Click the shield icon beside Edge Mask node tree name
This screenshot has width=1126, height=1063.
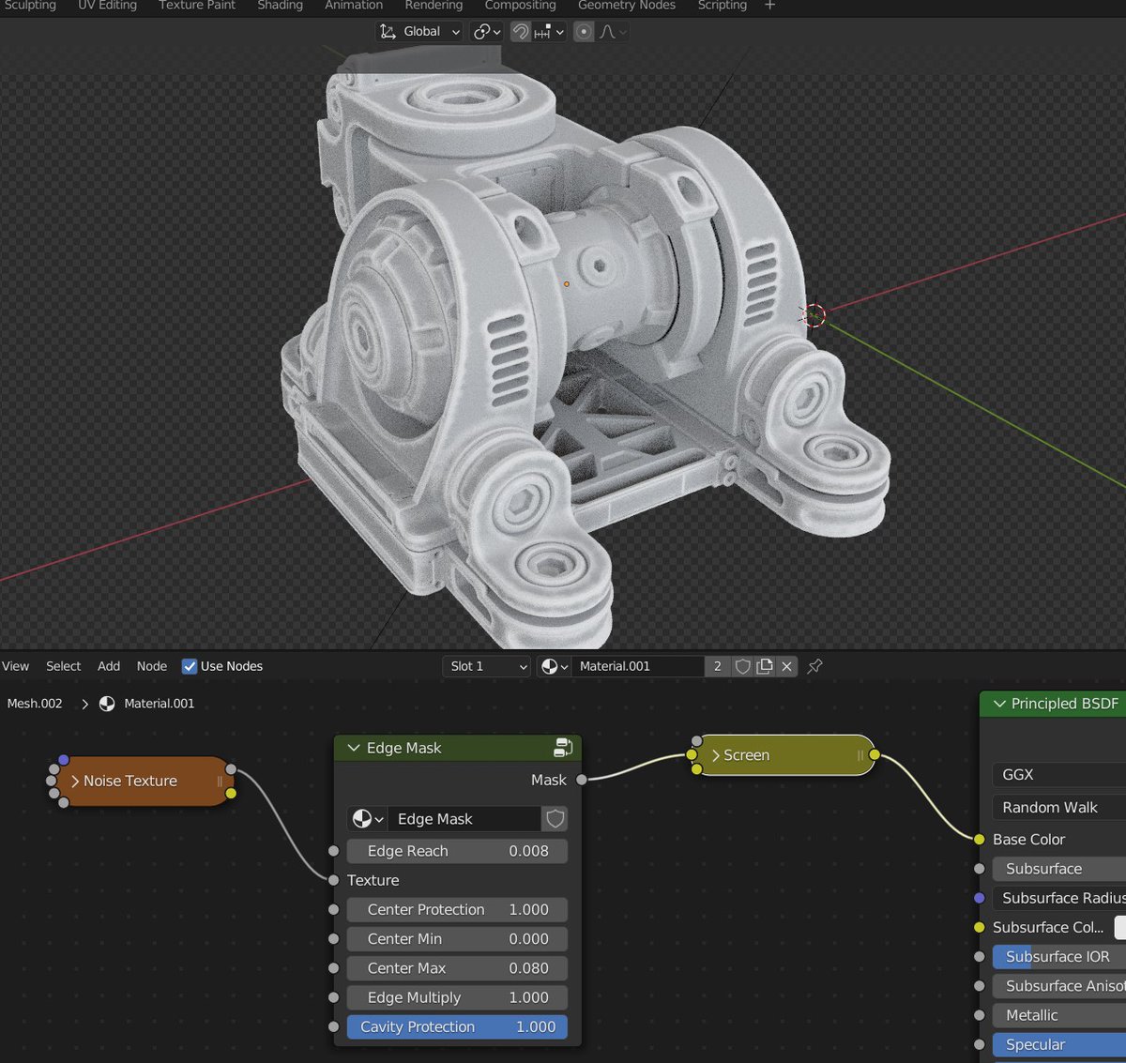point(555,819)
